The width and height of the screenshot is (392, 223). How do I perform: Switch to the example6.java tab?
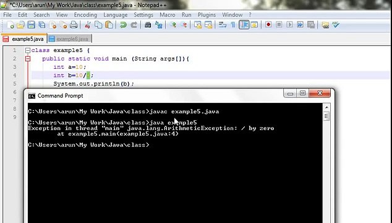[x=69, y=39]
